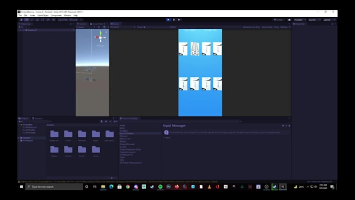
Task: Expand the Axes foldout in Input Manager
Action: click(x=164, y=138)
